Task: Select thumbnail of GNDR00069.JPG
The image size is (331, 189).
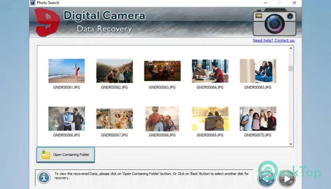Action: (210, 119)
